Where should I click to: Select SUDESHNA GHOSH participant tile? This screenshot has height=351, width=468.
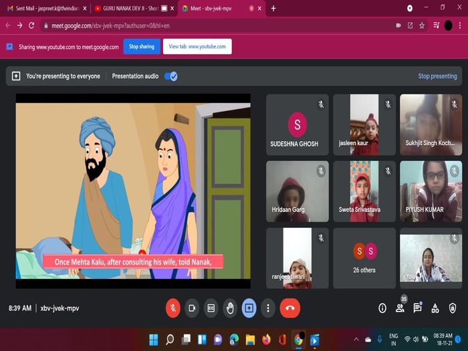point(298,125)
